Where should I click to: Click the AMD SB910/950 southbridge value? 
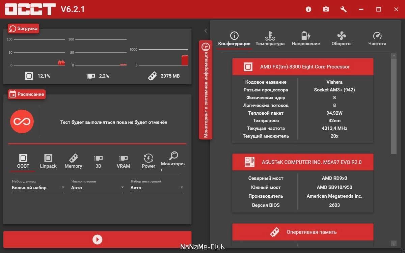334,187
